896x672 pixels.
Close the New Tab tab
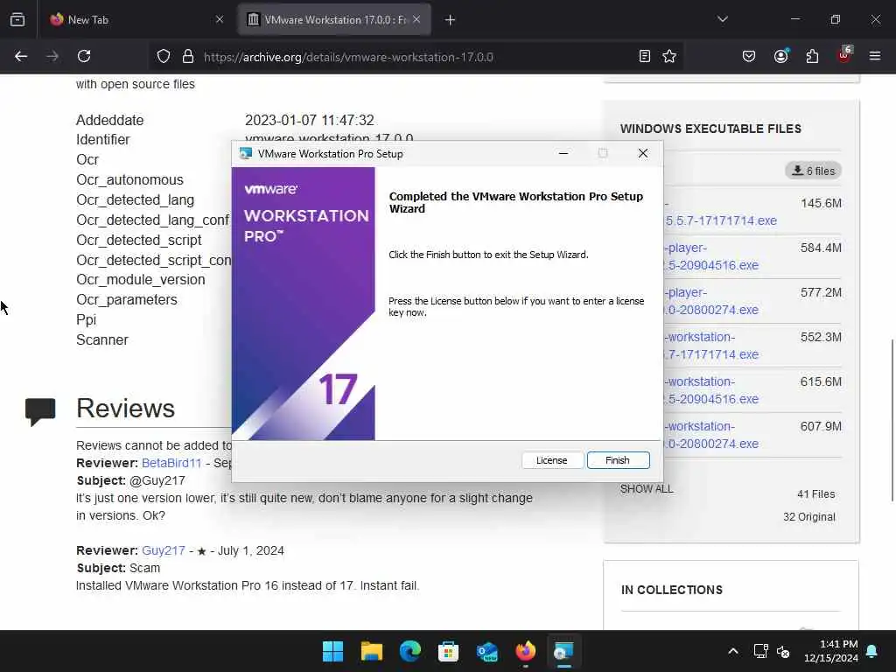[x=220, y=19]
